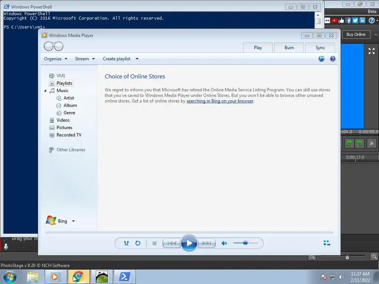
Task: Click the system tray speaker icon
Action: 342,277
